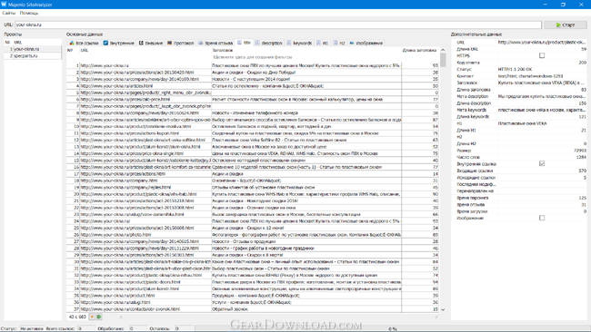Click the description tab icon
Viewport: 591px width, 332px height.
[x=257, y=43]
